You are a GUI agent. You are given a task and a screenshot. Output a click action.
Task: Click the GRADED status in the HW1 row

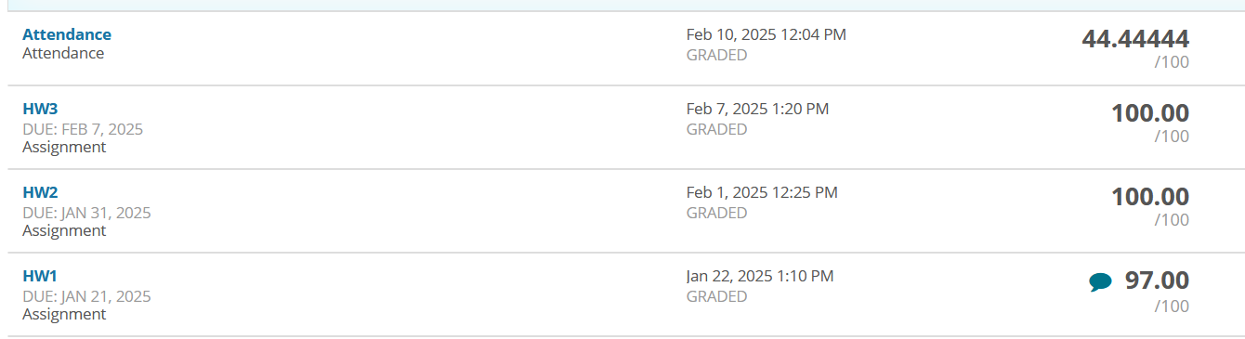[716, 296]
